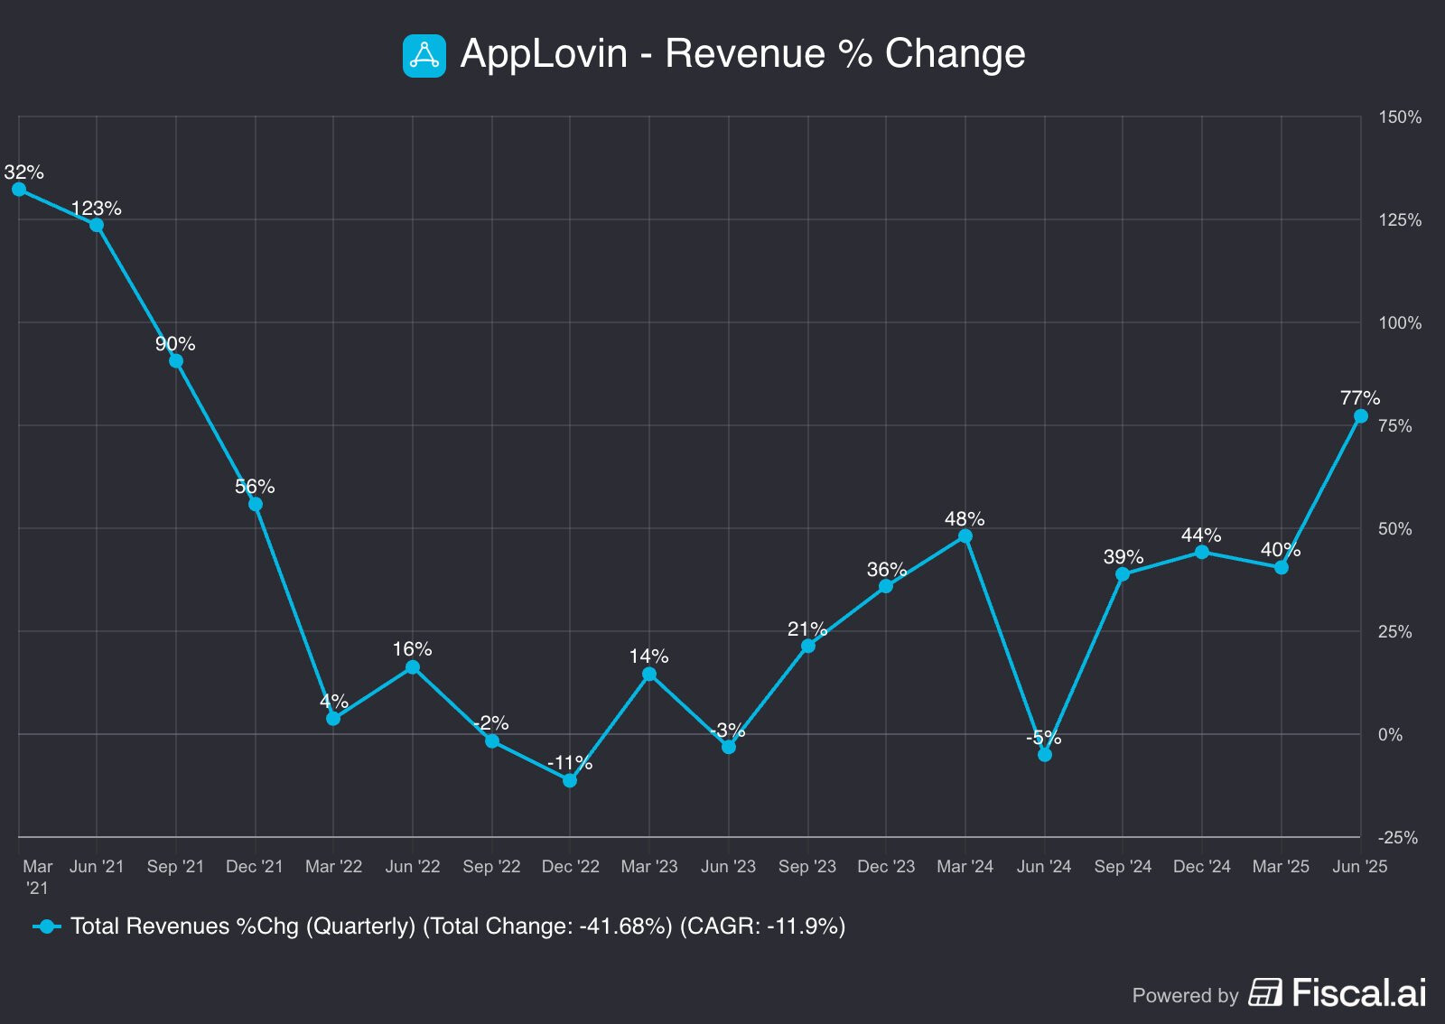Viewport: 1445px width, 1024px height.
Task: Select the 44% data point at Dec '24
Action: tap(1202, 552)
